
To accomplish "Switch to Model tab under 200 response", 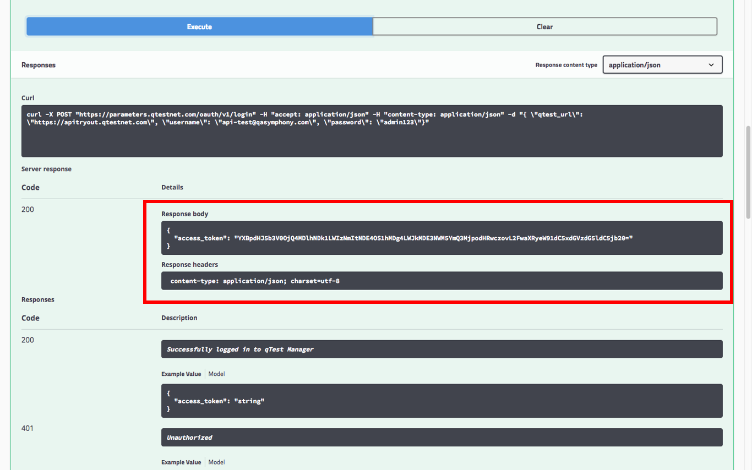I will pyautogui.click(x=216, y=374).
